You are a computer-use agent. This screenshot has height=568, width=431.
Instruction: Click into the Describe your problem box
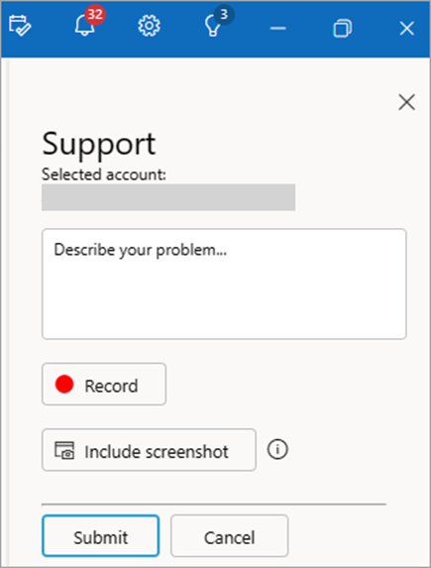[224, 284]
